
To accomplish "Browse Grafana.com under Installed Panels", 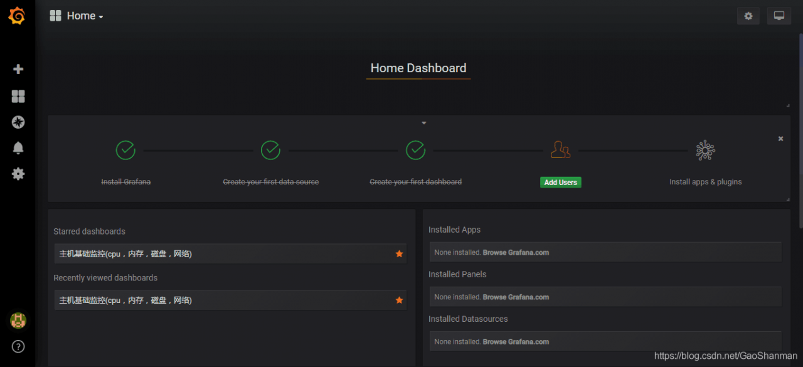I will coord(516,297).
